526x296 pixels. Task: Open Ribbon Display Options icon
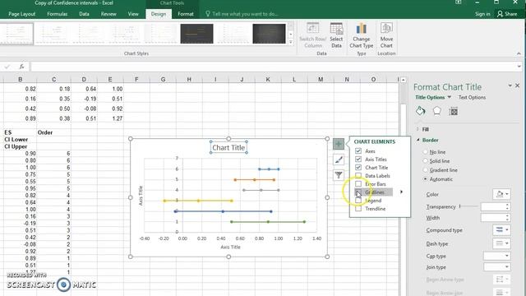click(x=459, y=2)
